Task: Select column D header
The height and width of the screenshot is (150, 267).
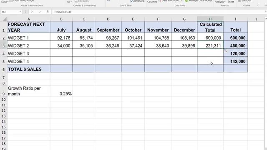Action: [x=108, y=19]
